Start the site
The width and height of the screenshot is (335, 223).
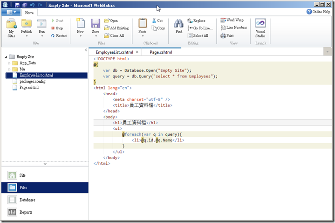tap(57, 21)
